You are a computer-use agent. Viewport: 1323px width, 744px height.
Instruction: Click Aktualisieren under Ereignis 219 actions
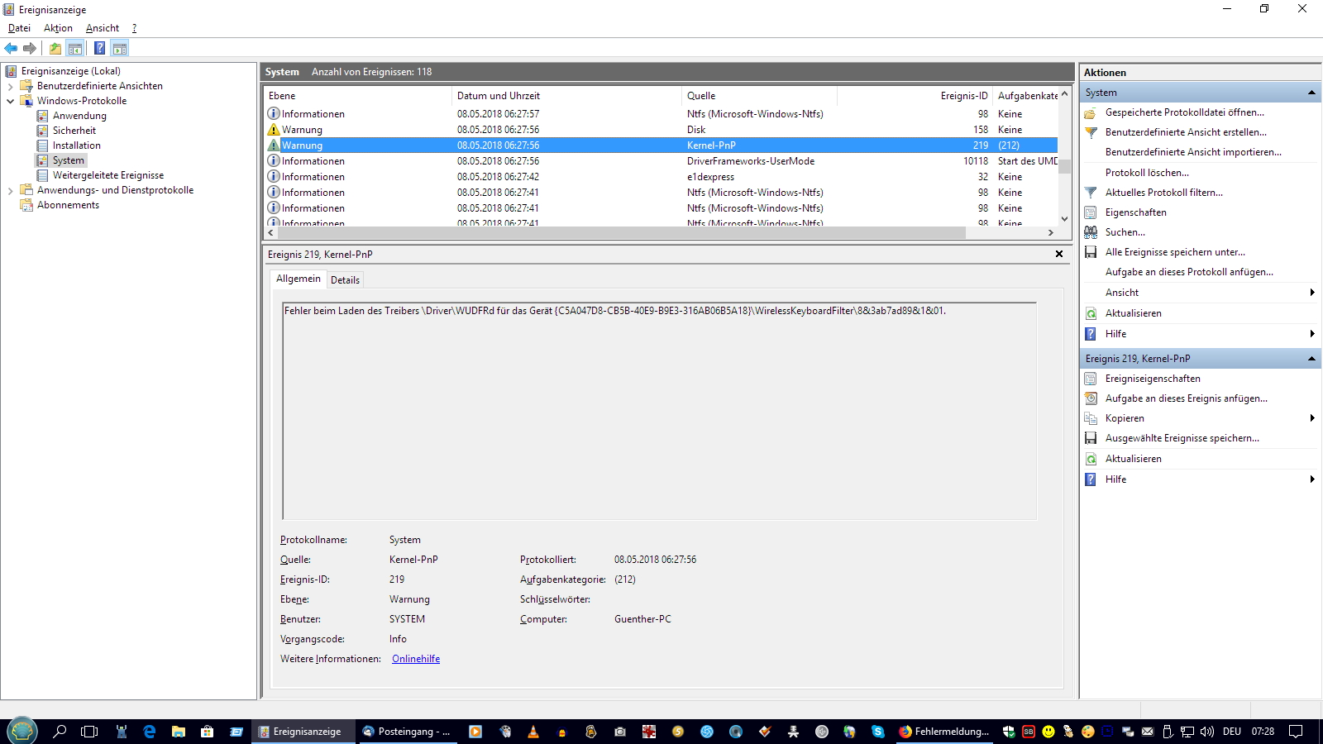(x=1133, y=459)
